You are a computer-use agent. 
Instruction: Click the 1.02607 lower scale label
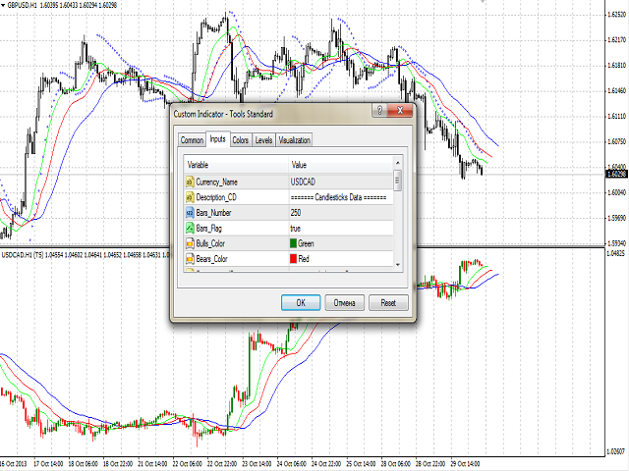point(616,451)
